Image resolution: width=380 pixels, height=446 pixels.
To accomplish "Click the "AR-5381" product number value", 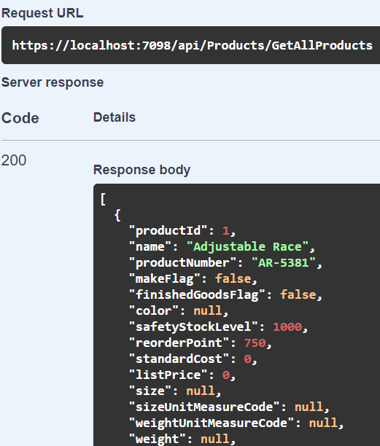I will 284,262.
